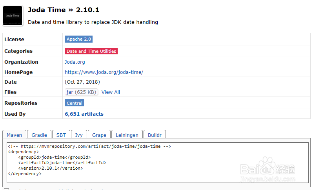Open the Apache 2.0 license badge

click(x=79, y=39)
